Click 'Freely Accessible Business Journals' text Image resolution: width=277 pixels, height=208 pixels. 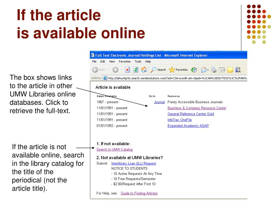click(195, 102)
